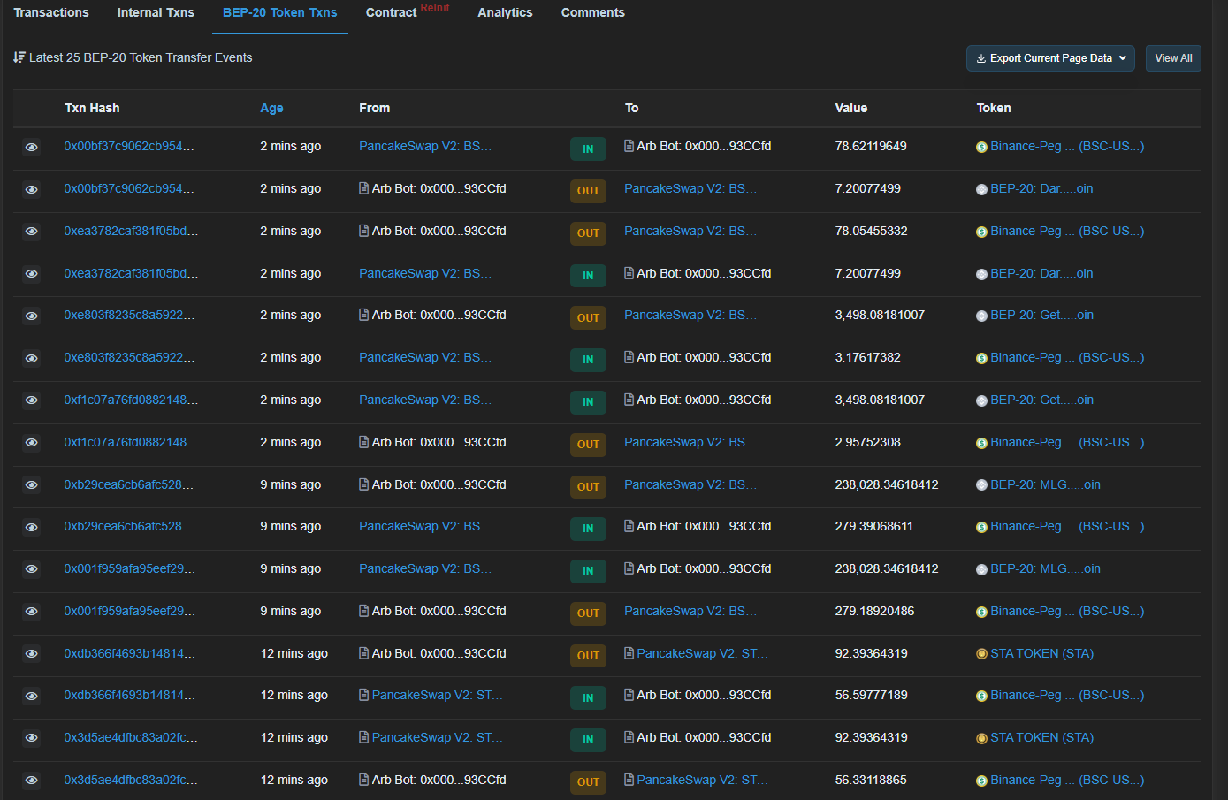
Task: Open PancakeSwap V2: ST sender in 0x3d5ae4dfbc83a02fc IN row
Action: pos(437,737)
